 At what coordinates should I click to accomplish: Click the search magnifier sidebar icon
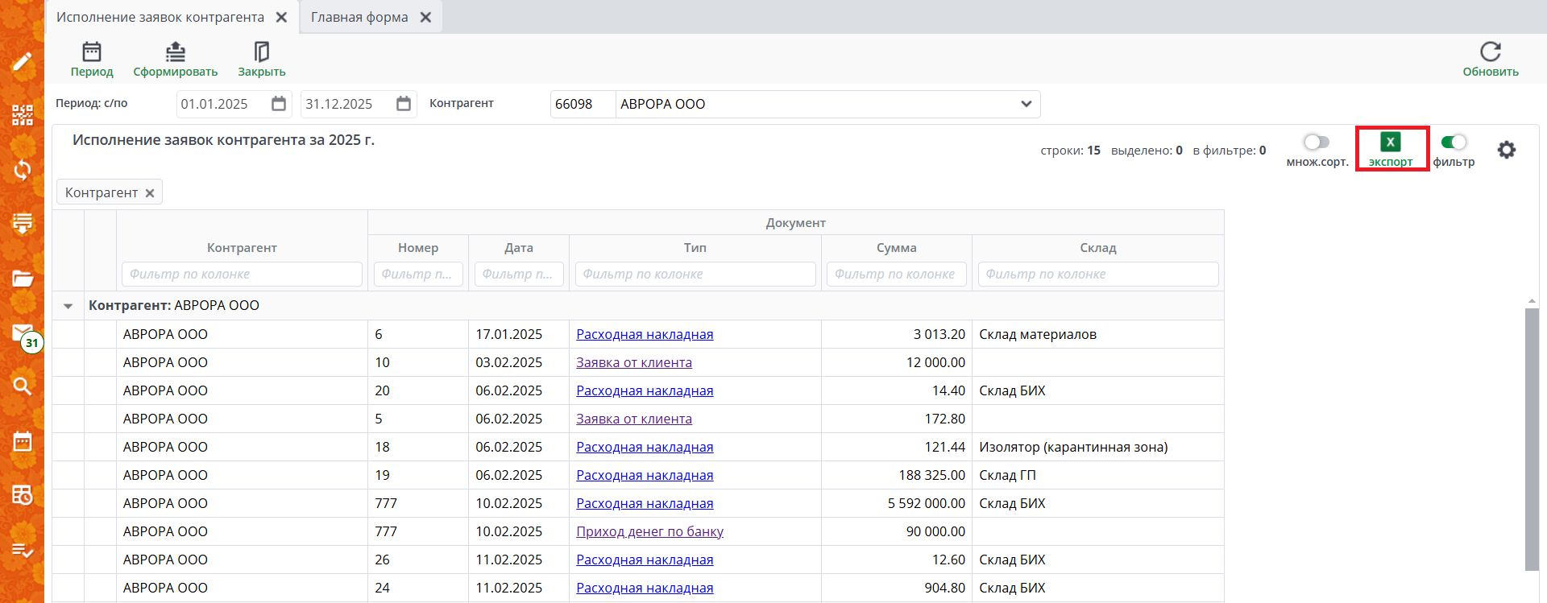[23, 386]
